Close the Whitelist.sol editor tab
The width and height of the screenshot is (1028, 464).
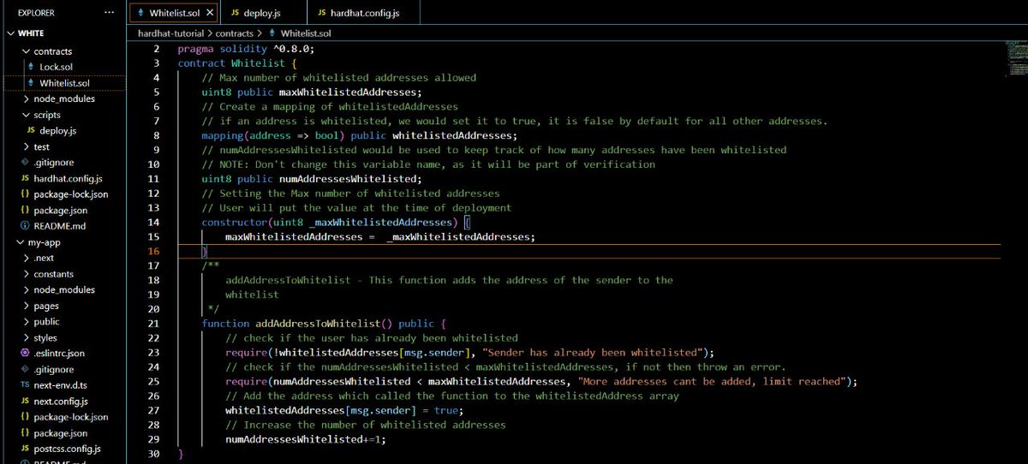tap(210, 14)
